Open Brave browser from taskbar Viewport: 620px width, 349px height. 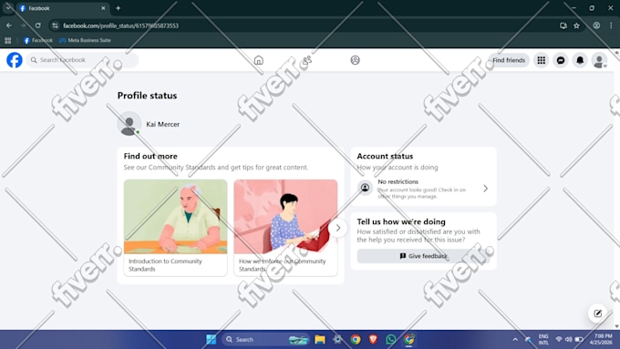tap(373, 340)
